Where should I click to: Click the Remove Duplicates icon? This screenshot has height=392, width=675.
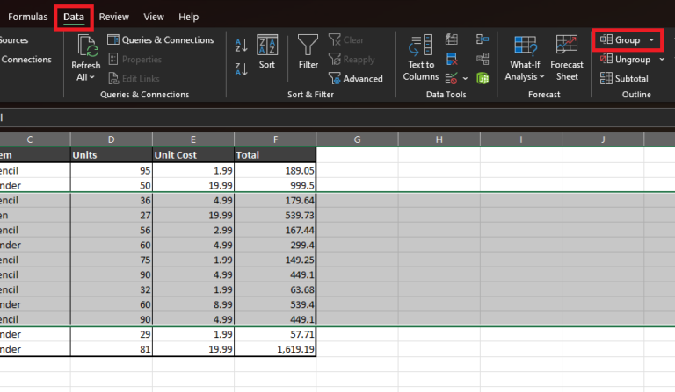click(x=453, y=60)
